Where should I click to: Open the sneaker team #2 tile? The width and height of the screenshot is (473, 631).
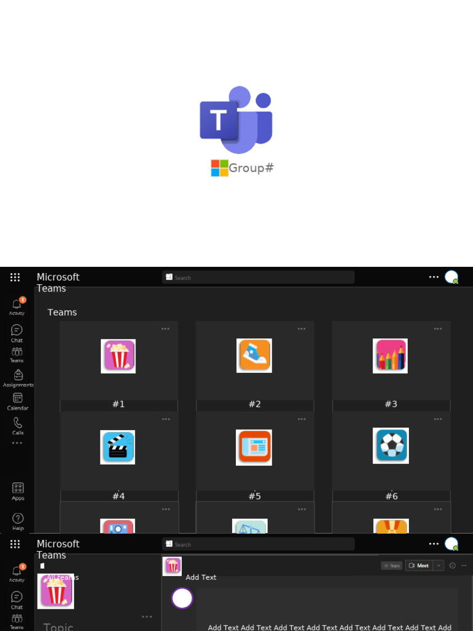tap(254, 356)
